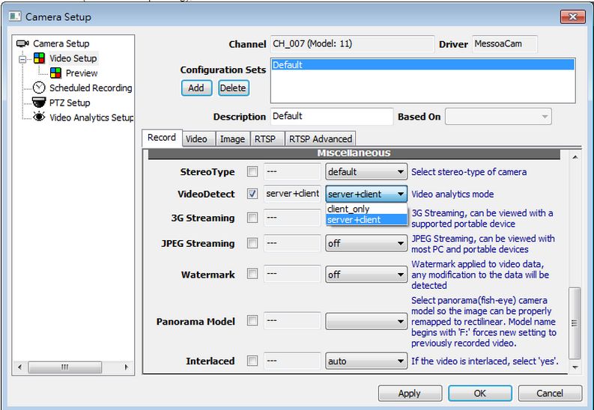Click the settings panel scroll up arrow
Image resolution: width=594 pixels, height=410 pixels.
(575, 157)
